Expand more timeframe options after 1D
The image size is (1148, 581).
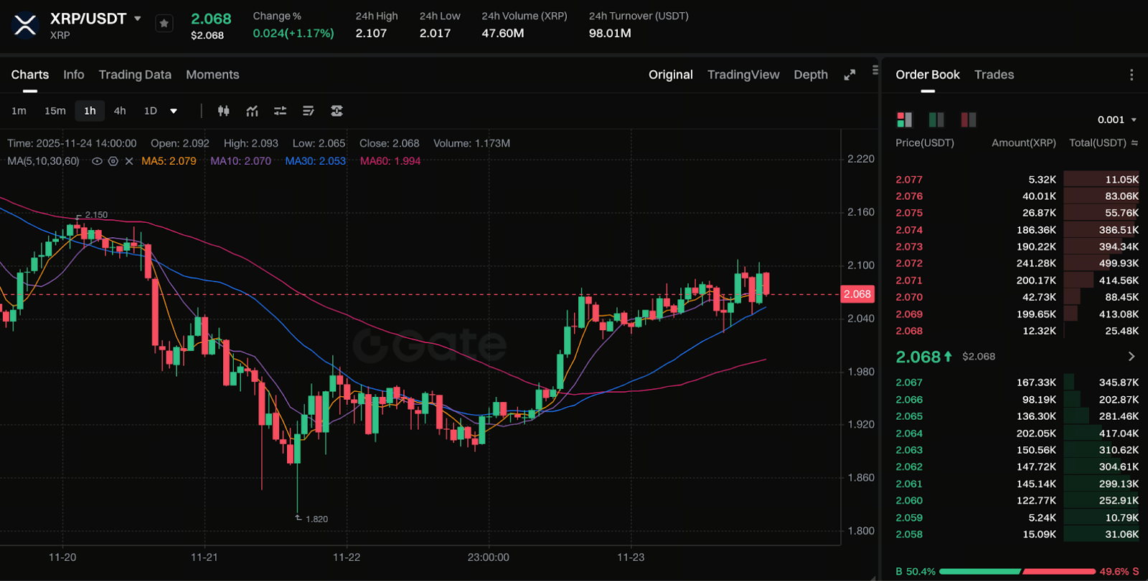(174, 111)
